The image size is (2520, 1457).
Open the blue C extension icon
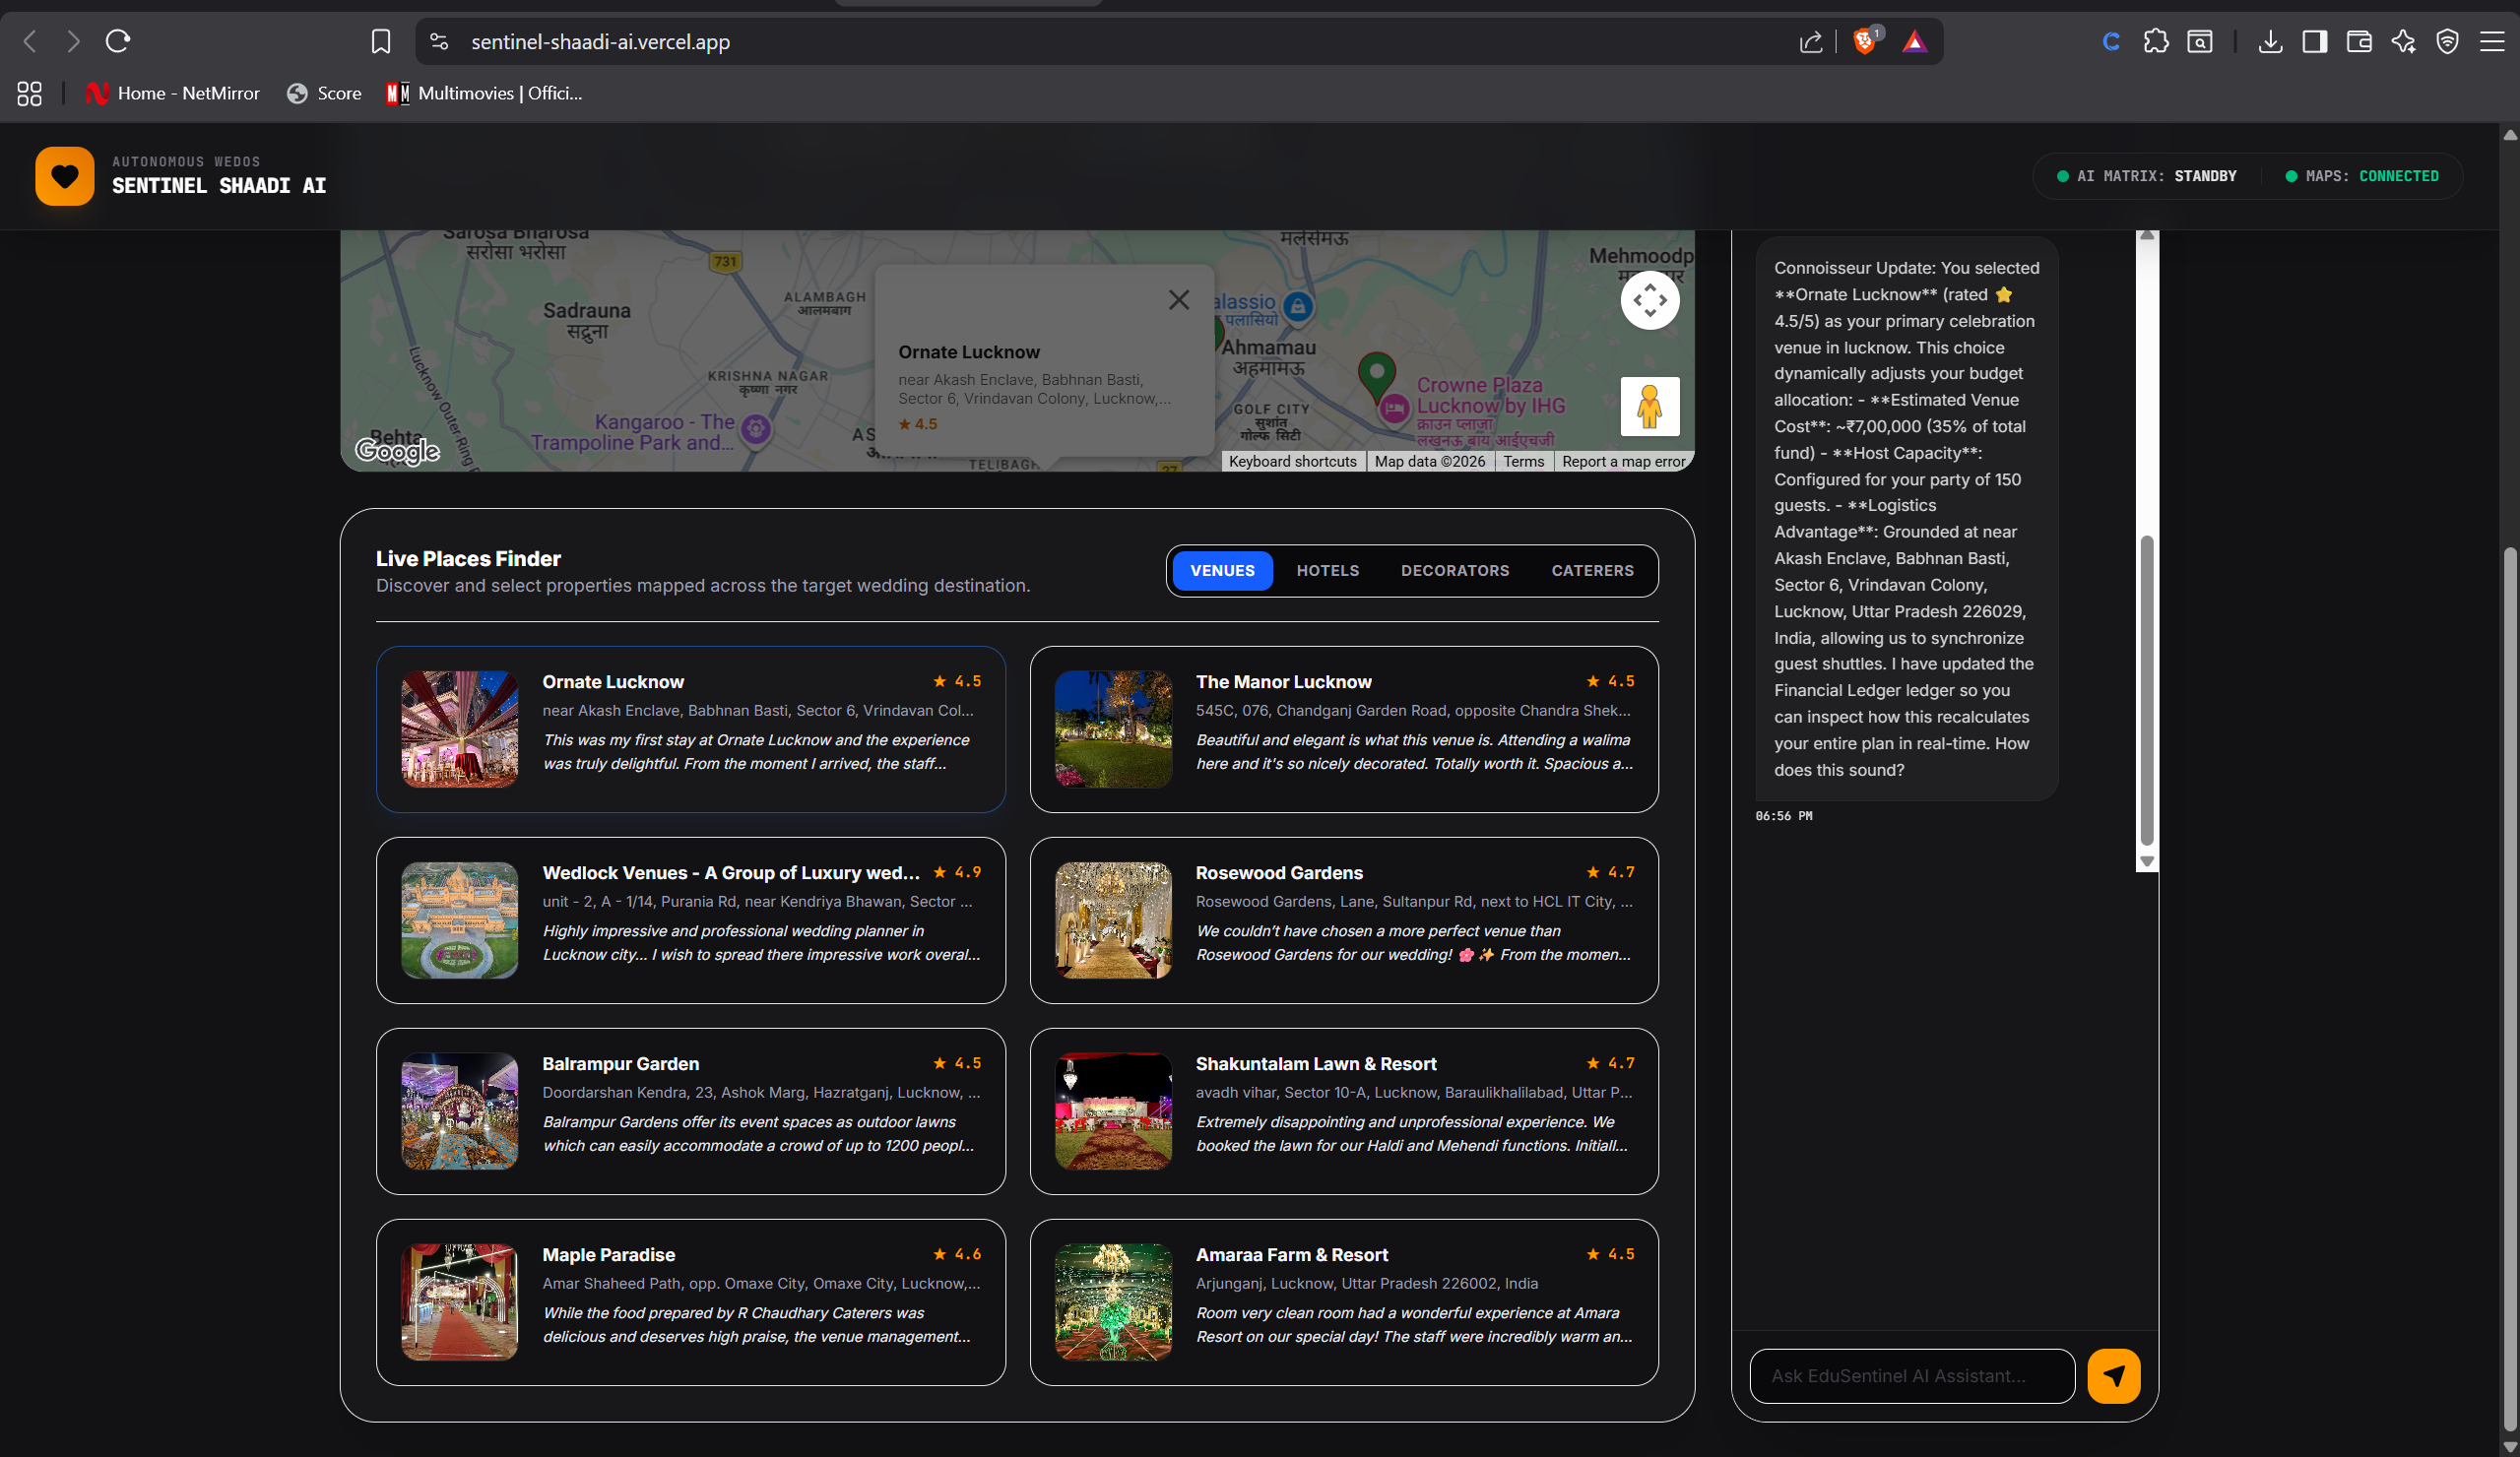pos(2111,41)
